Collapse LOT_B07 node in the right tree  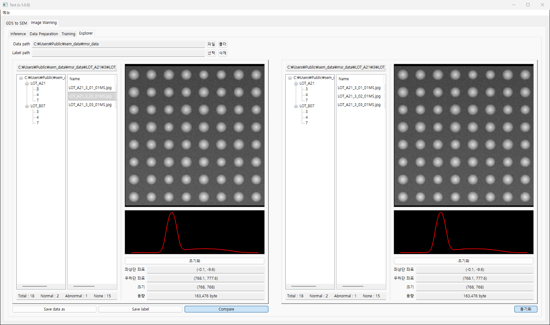[296, 106]
